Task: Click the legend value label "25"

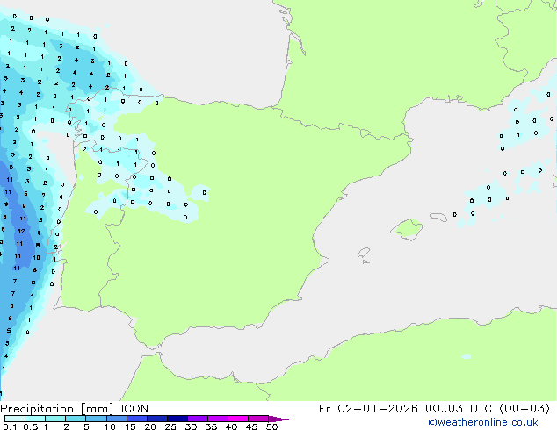Action: tap(170, 426)
